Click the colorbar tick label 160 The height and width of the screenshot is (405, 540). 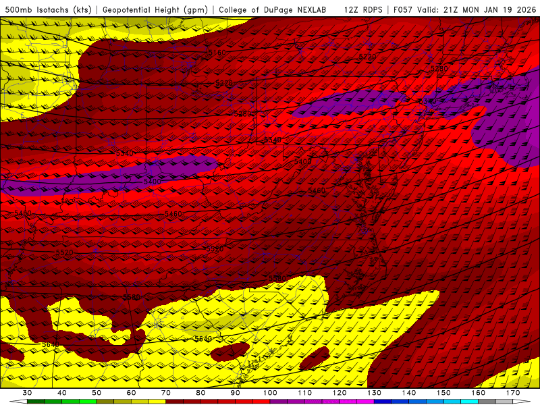[479, 393]
